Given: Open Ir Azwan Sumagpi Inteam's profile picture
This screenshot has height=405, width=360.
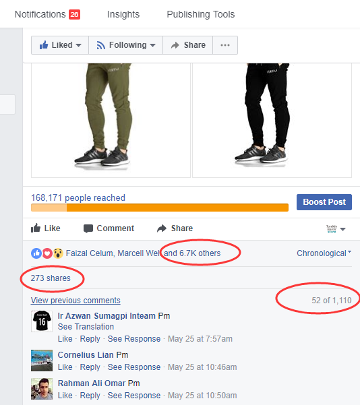Looking at the screenshot, I should 42,321.
